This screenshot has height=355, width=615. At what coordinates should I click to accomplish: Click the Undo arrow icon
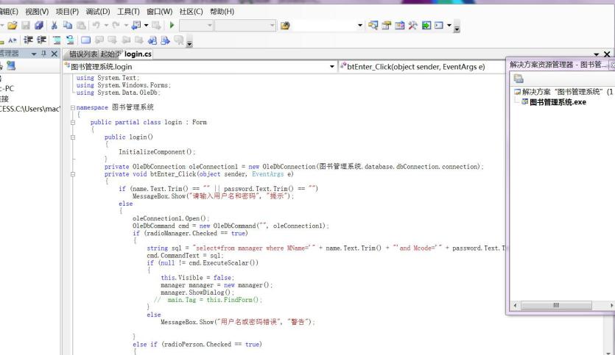pyautogui.click(x=97, y=26)
